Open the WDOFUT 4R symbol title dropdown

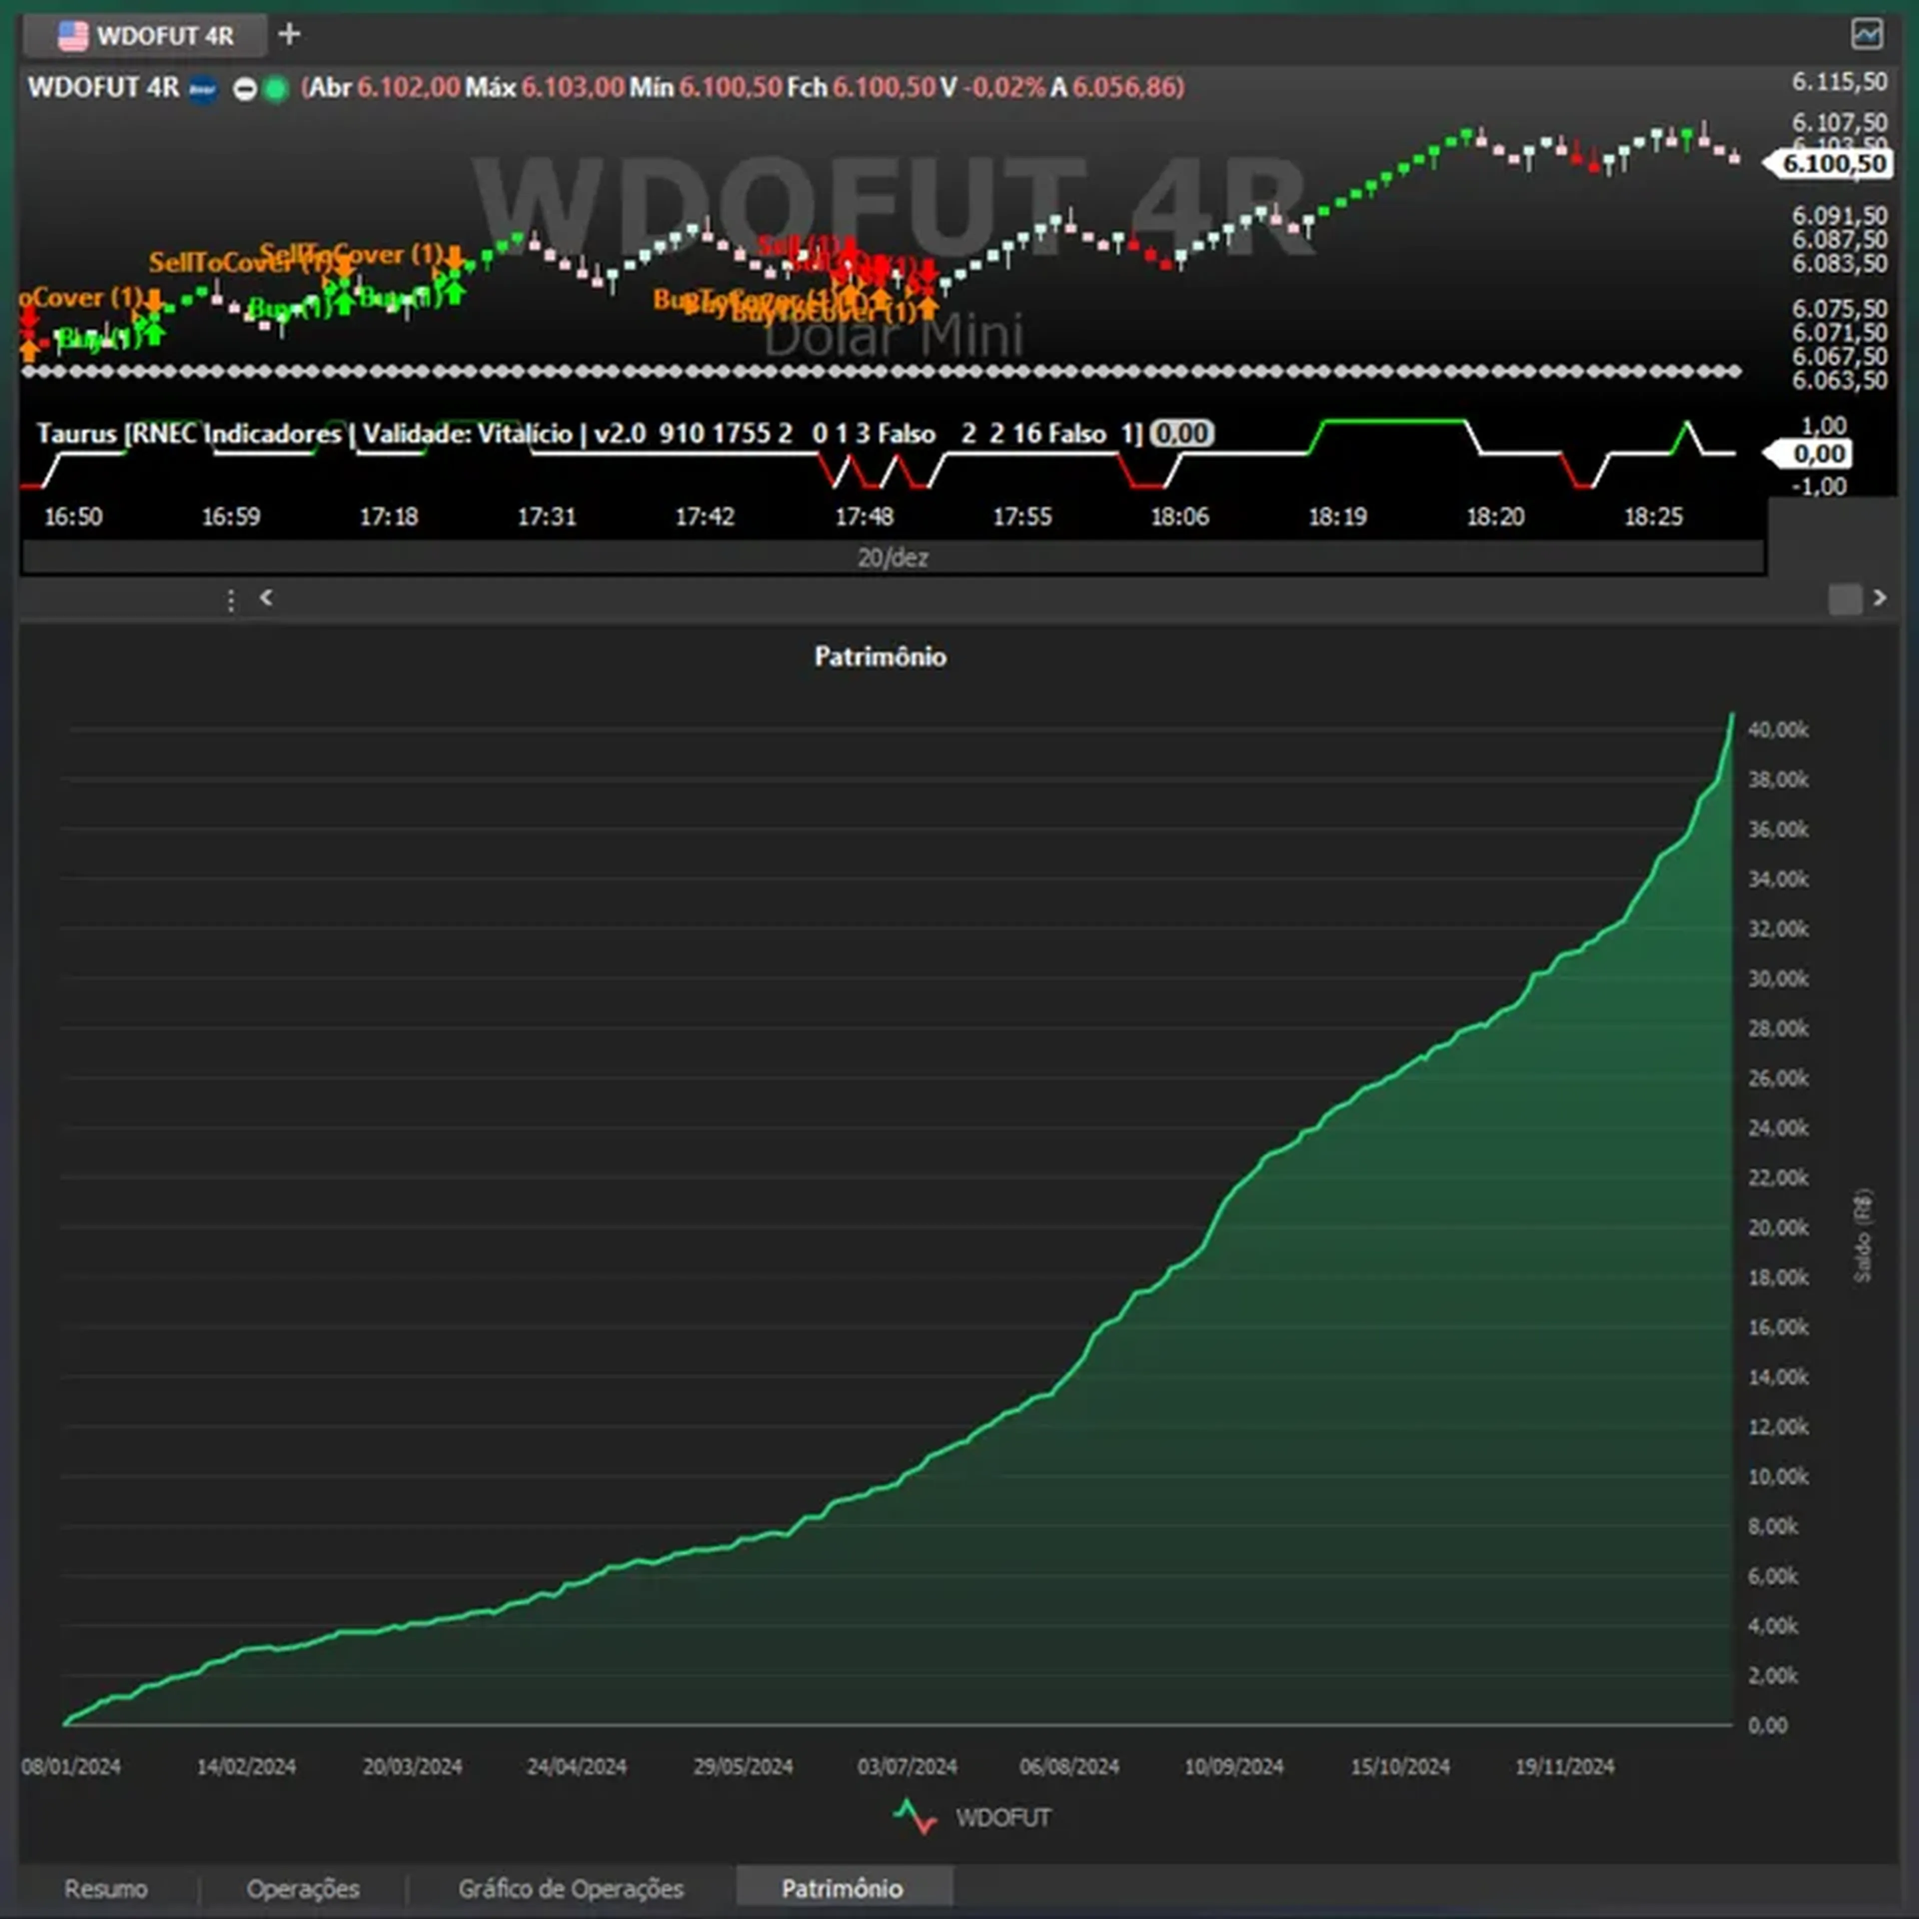tap(103, 87)
